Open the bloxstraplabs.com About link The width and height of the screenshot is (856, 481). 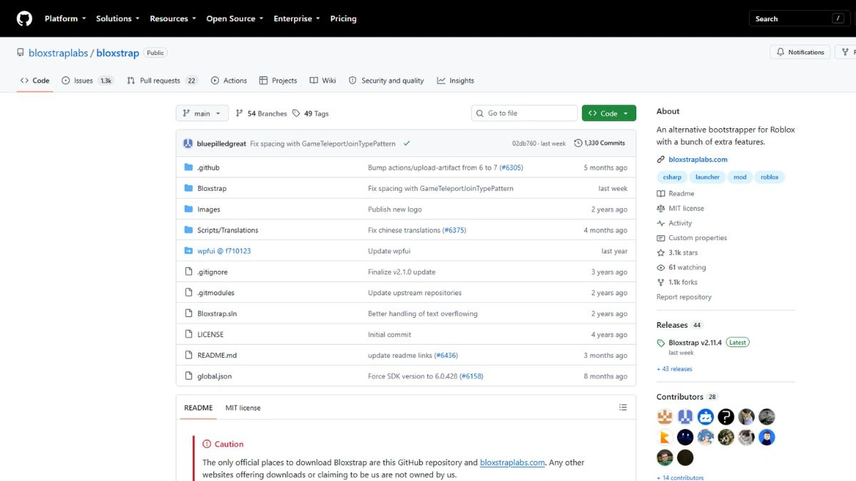coord(698,160)
